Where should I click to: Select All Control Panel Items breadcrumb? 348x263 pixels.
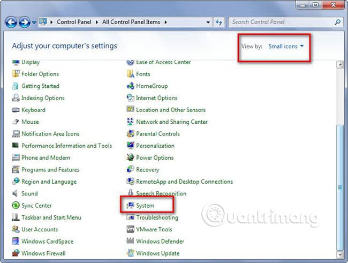tap(131, 22)
